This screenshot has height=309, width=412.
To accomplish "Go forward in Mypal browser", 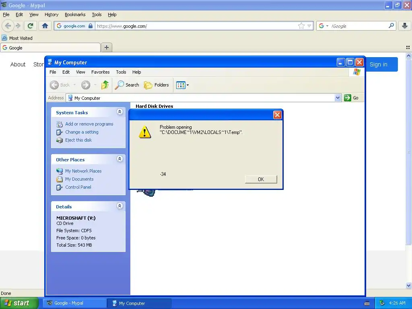I will pos(18,26).
